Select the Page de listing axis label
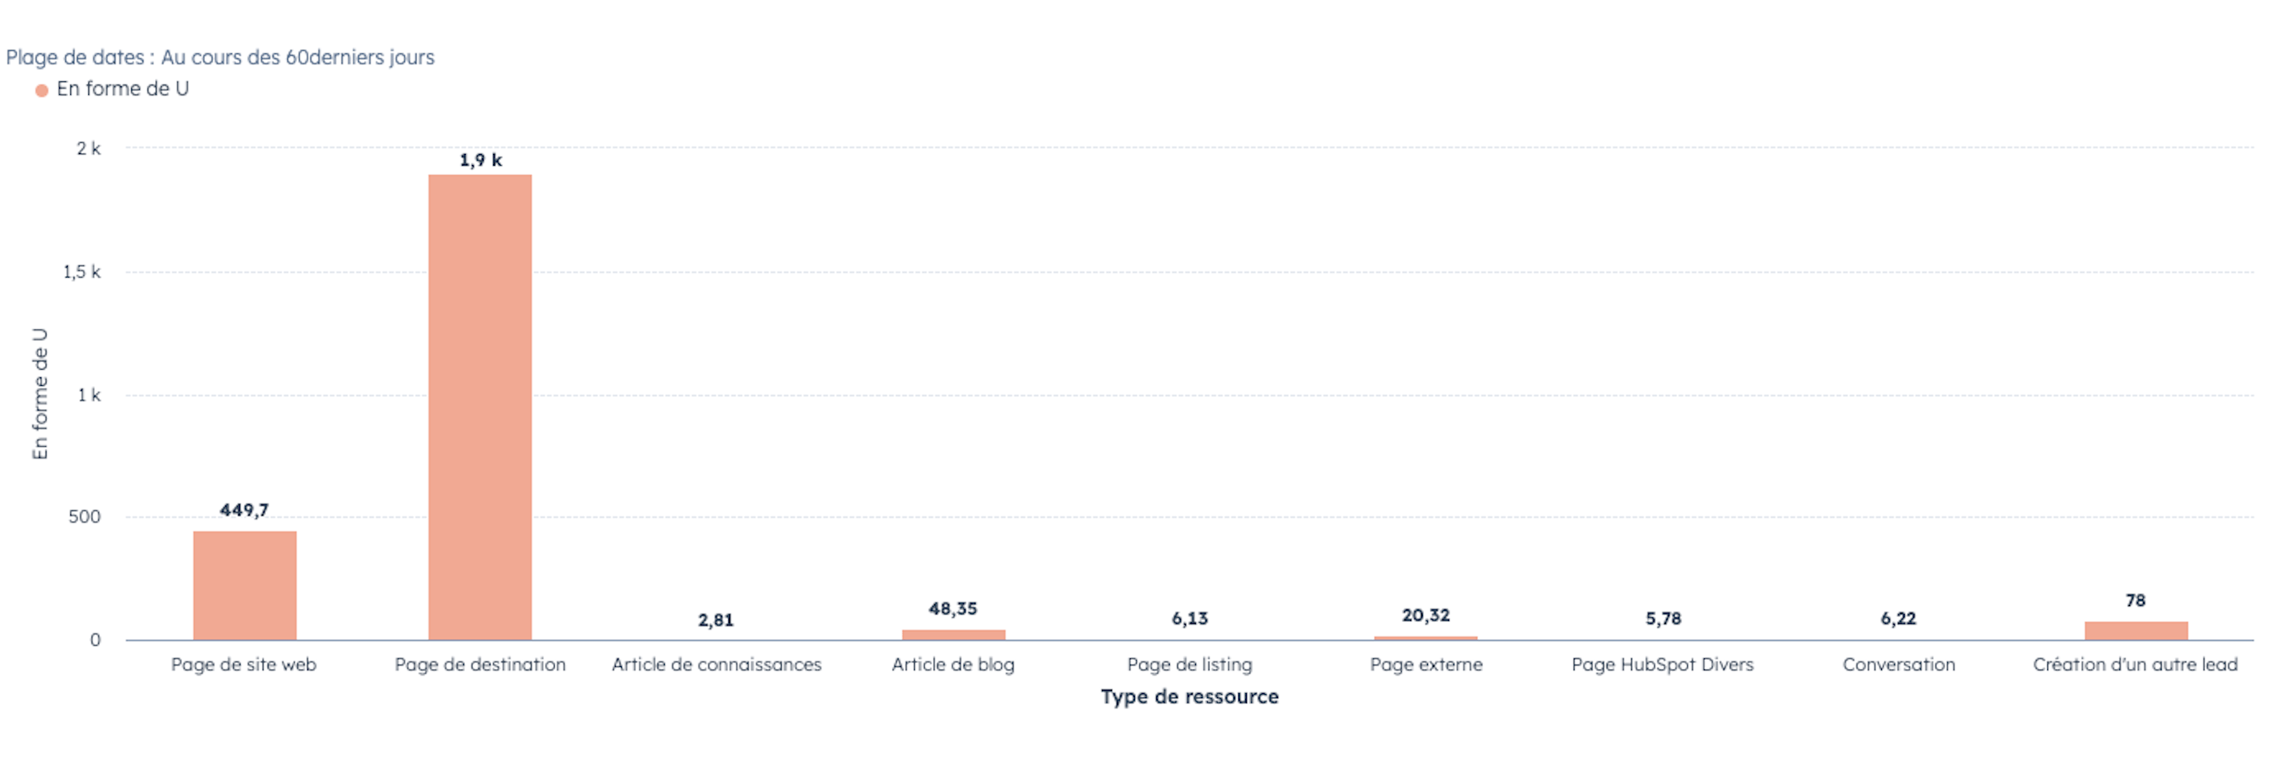This screenshot has width=2270, height=760. tap(1188, 665)
